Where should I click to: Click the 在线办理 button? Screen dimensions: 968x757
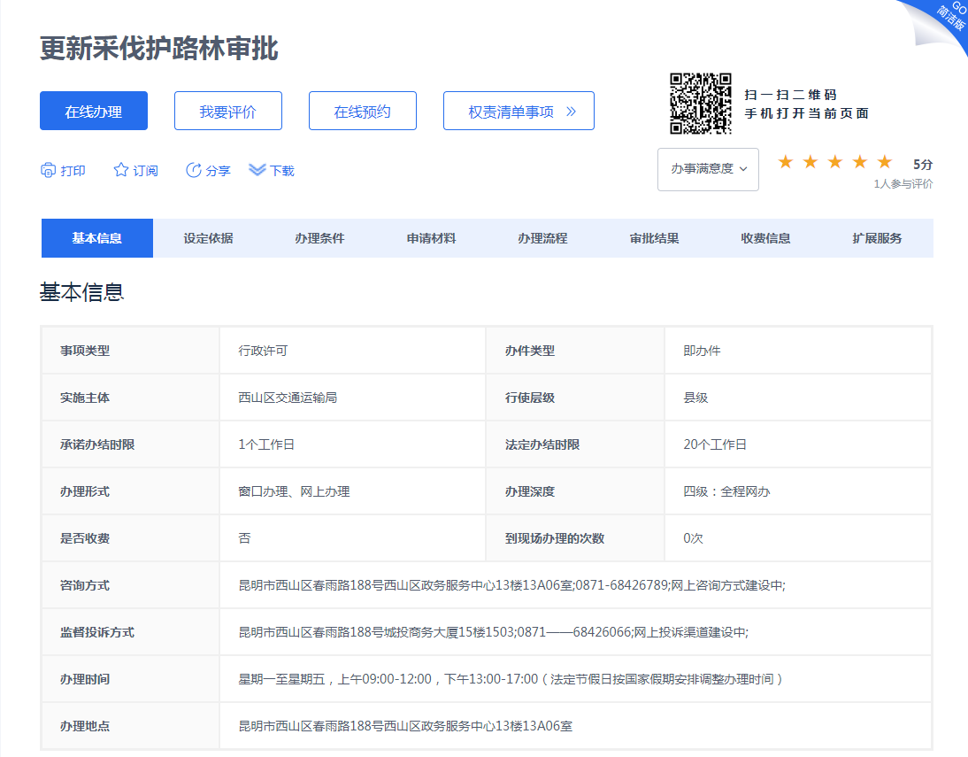[x=94, y=112]
